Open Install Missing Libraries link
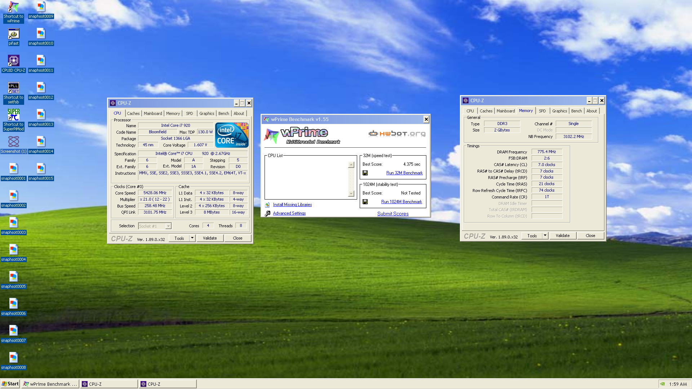692x389 pixels. click(x=292, y=205)
